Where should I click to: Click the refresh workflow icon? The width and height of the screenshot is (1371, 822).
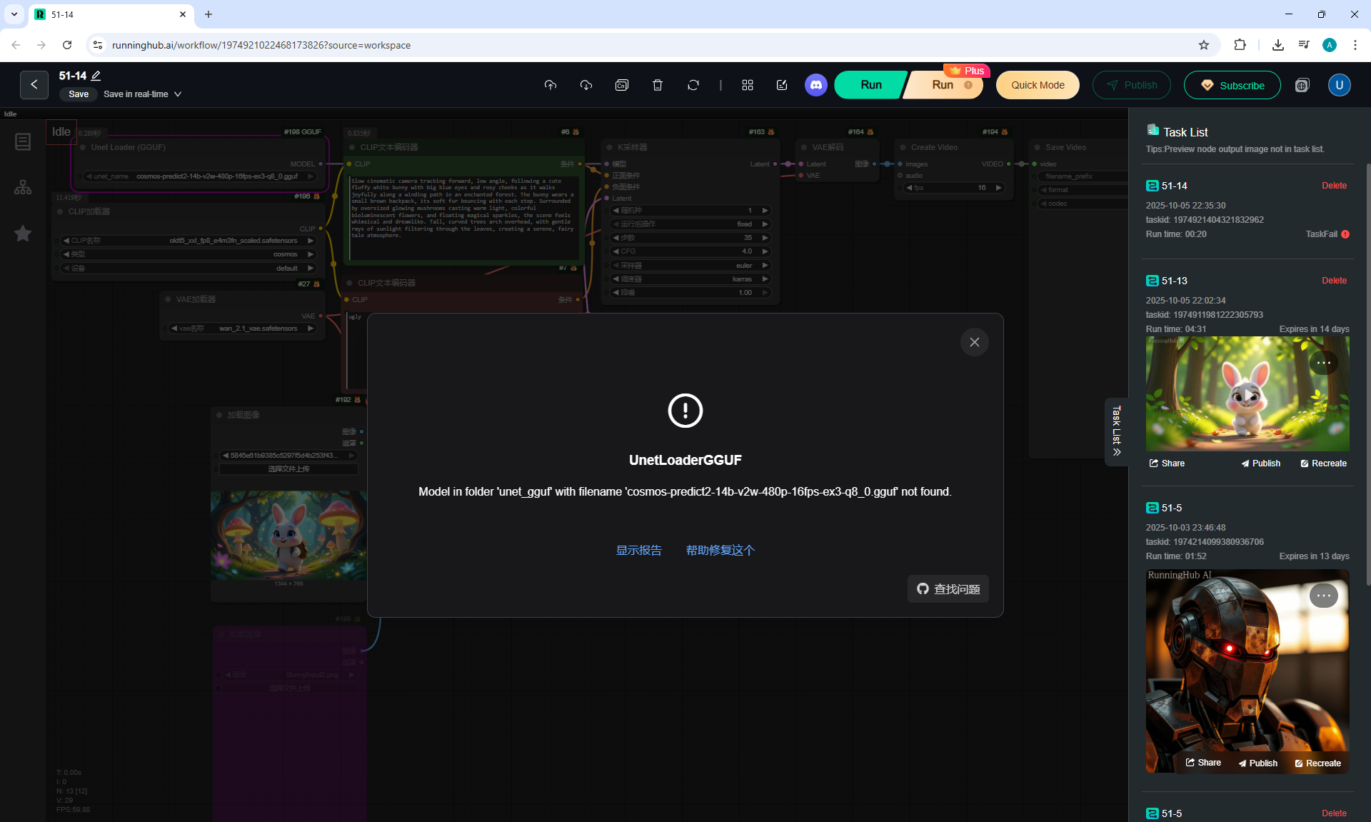pos(693,85)
